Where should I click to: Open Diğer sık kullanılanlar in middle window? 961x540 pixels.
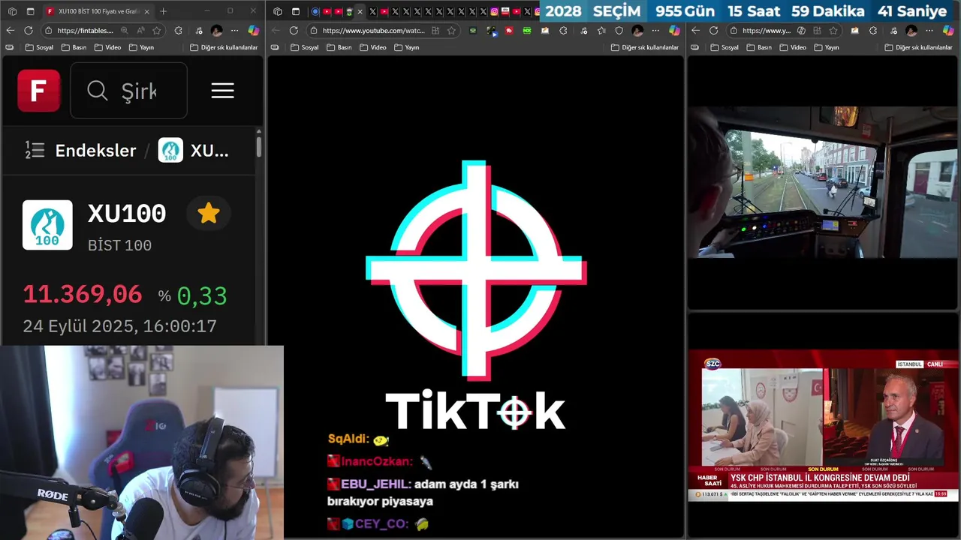(x=644, y=47)
